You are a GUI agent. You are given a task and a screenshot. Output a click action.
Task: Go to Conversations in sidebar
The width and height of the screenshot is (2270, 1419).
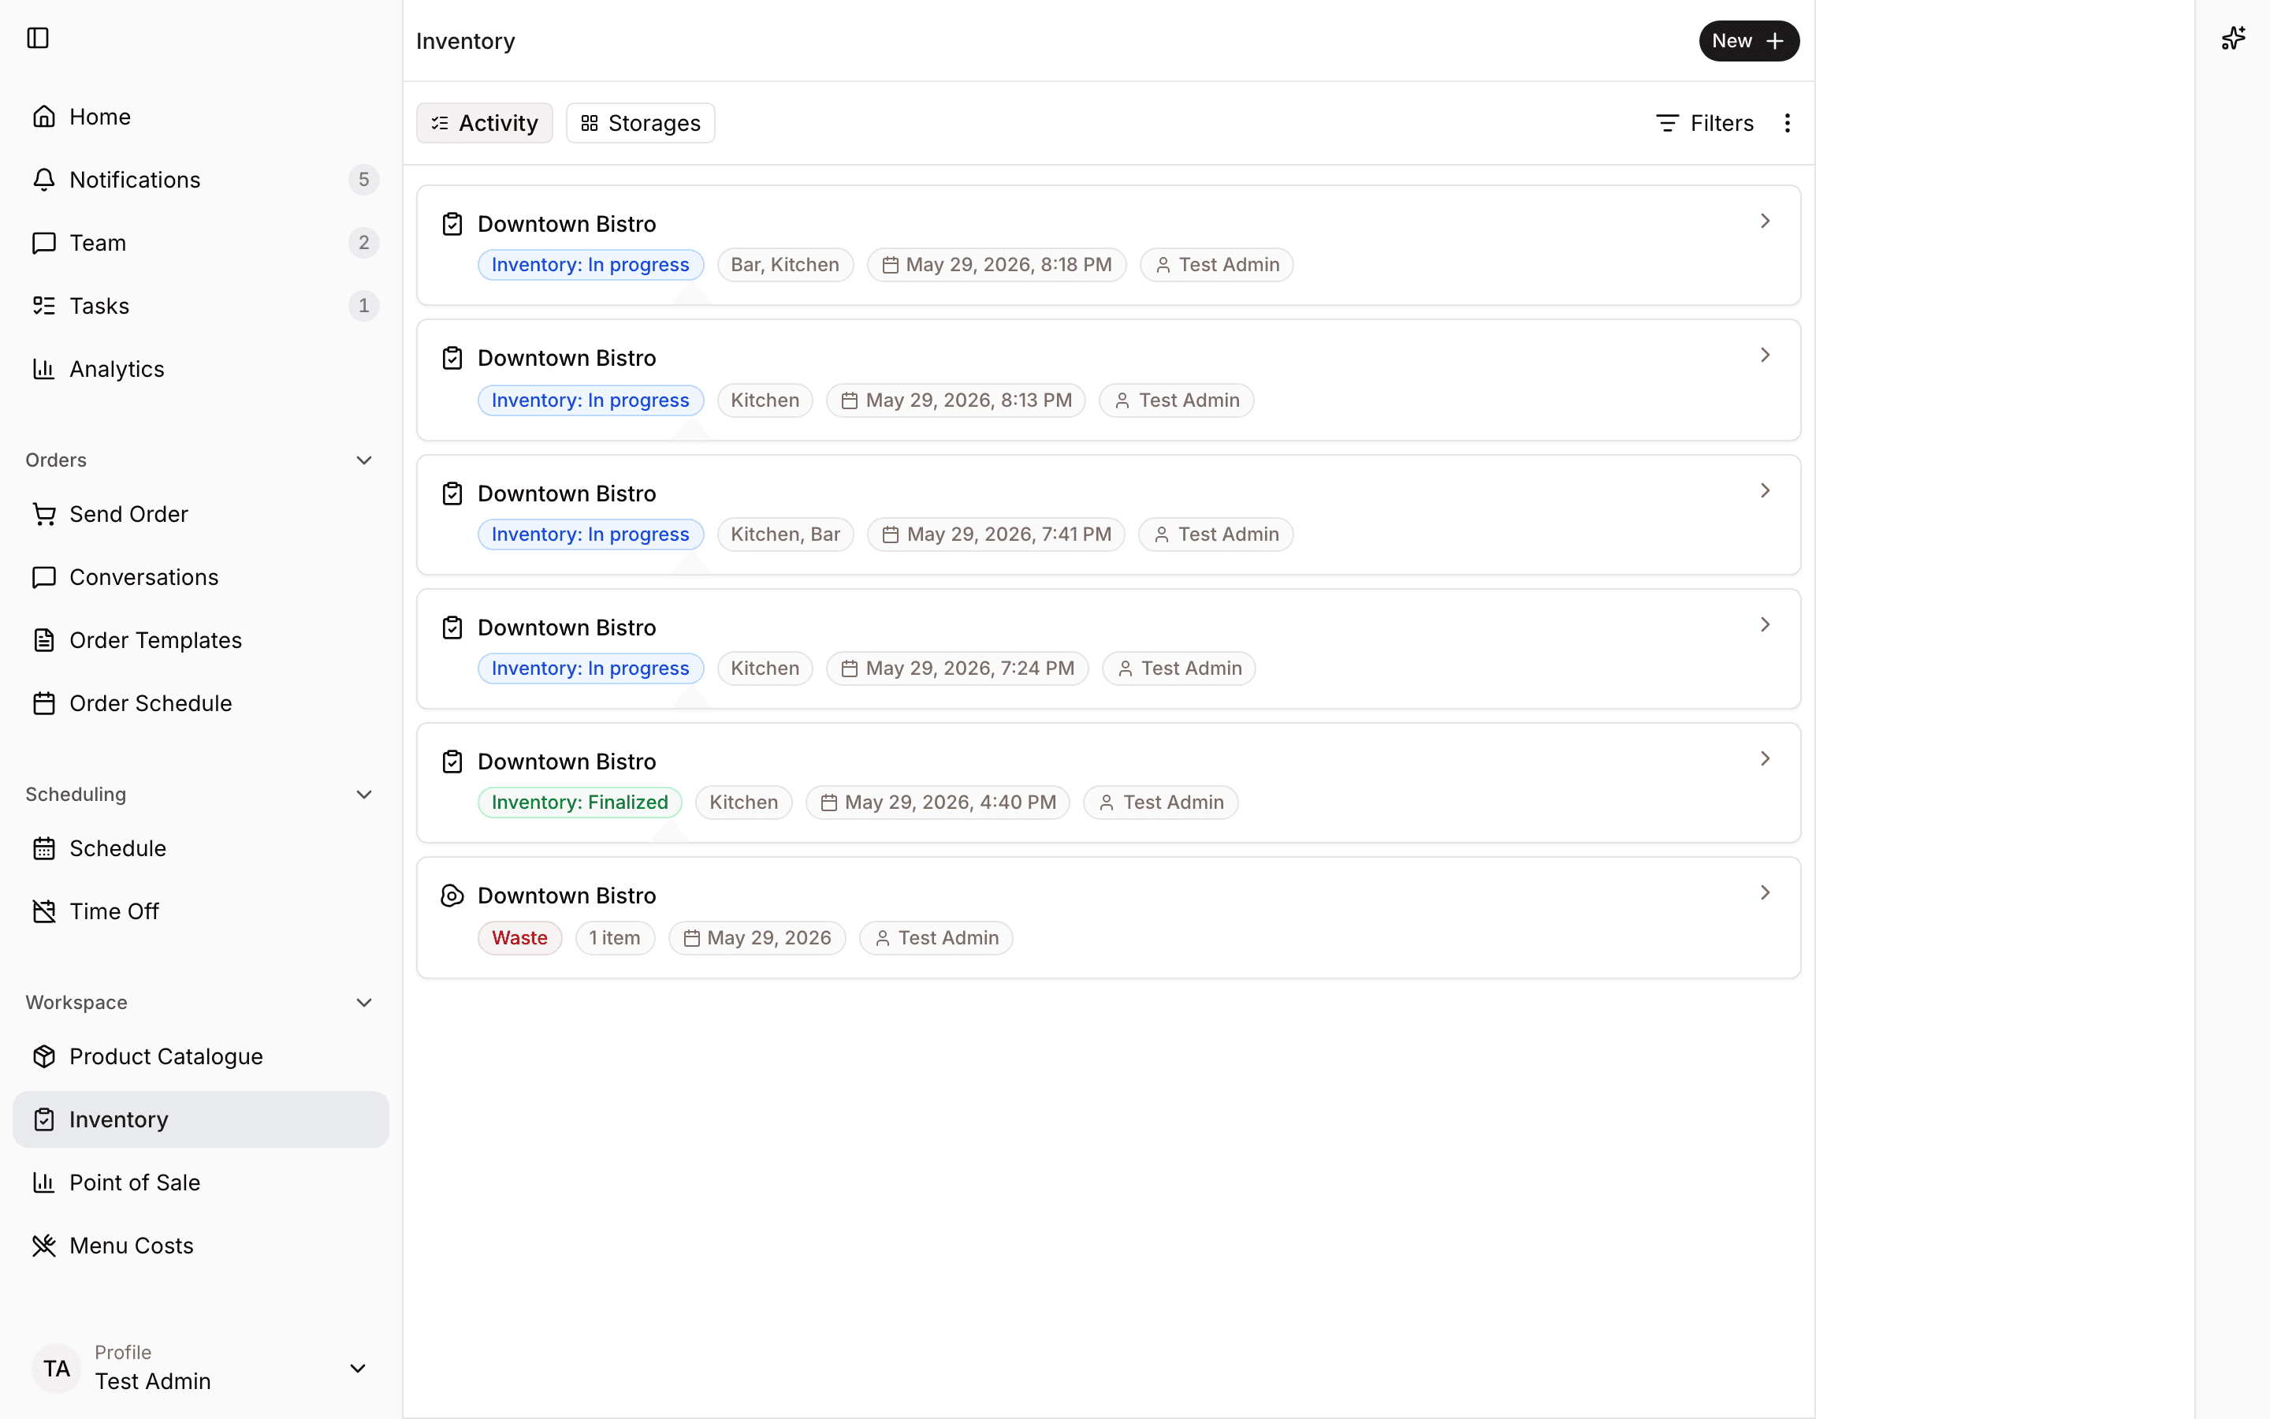(x=201, y=577)
